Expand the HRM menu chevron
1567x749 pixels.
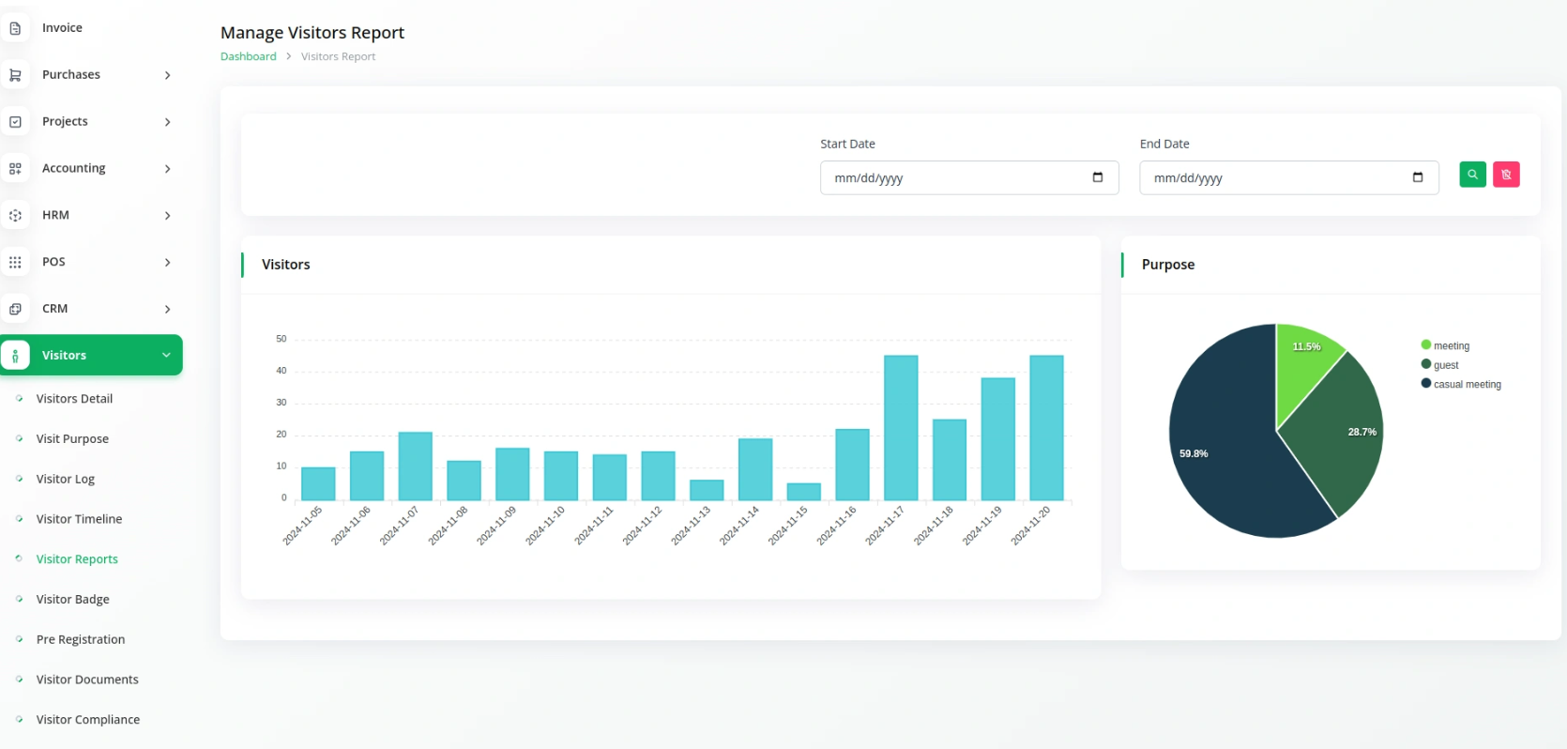coord(167,216)
